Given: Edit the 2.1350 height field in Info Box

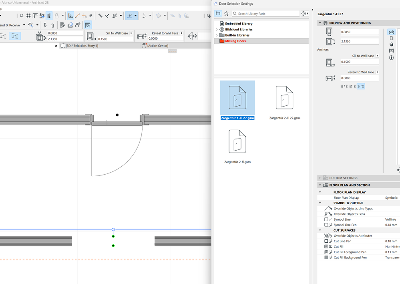Looking at the screenshot, I should (65, 39).
